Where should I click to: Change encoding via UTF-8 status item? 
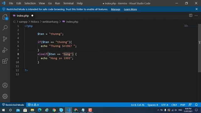coord(165,105)
